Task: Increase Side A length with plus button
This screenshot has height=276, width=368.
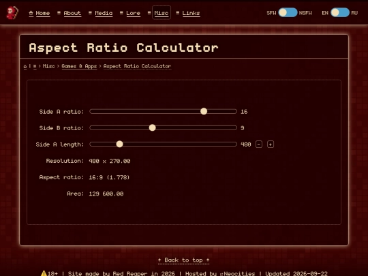Action: point(271,144)
